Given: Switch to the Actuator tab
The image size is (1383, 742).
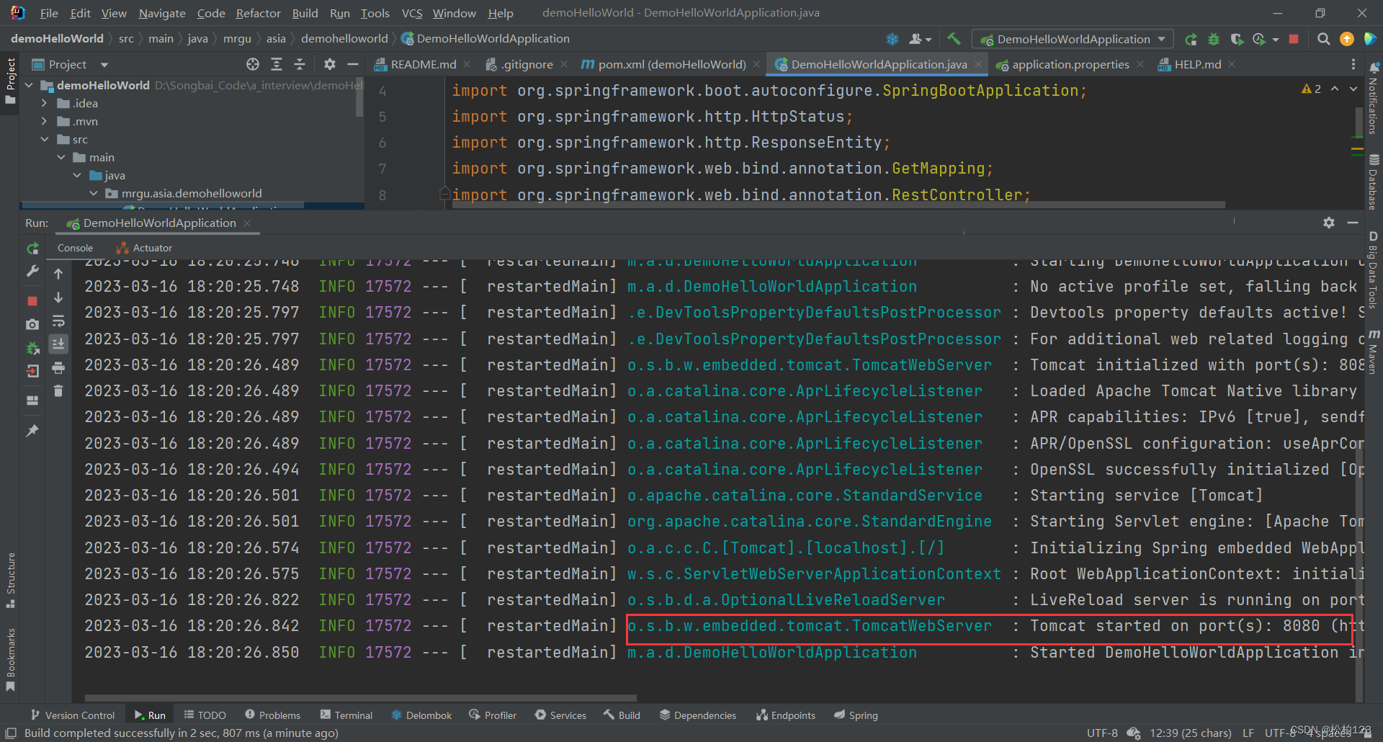Looking at the screenshot, I should point(145,248).
